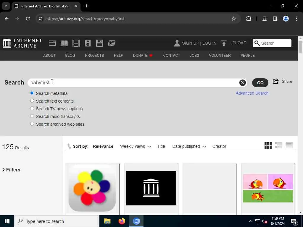Select Search text contents radio button
303x227 pixels.
point(32,101)
